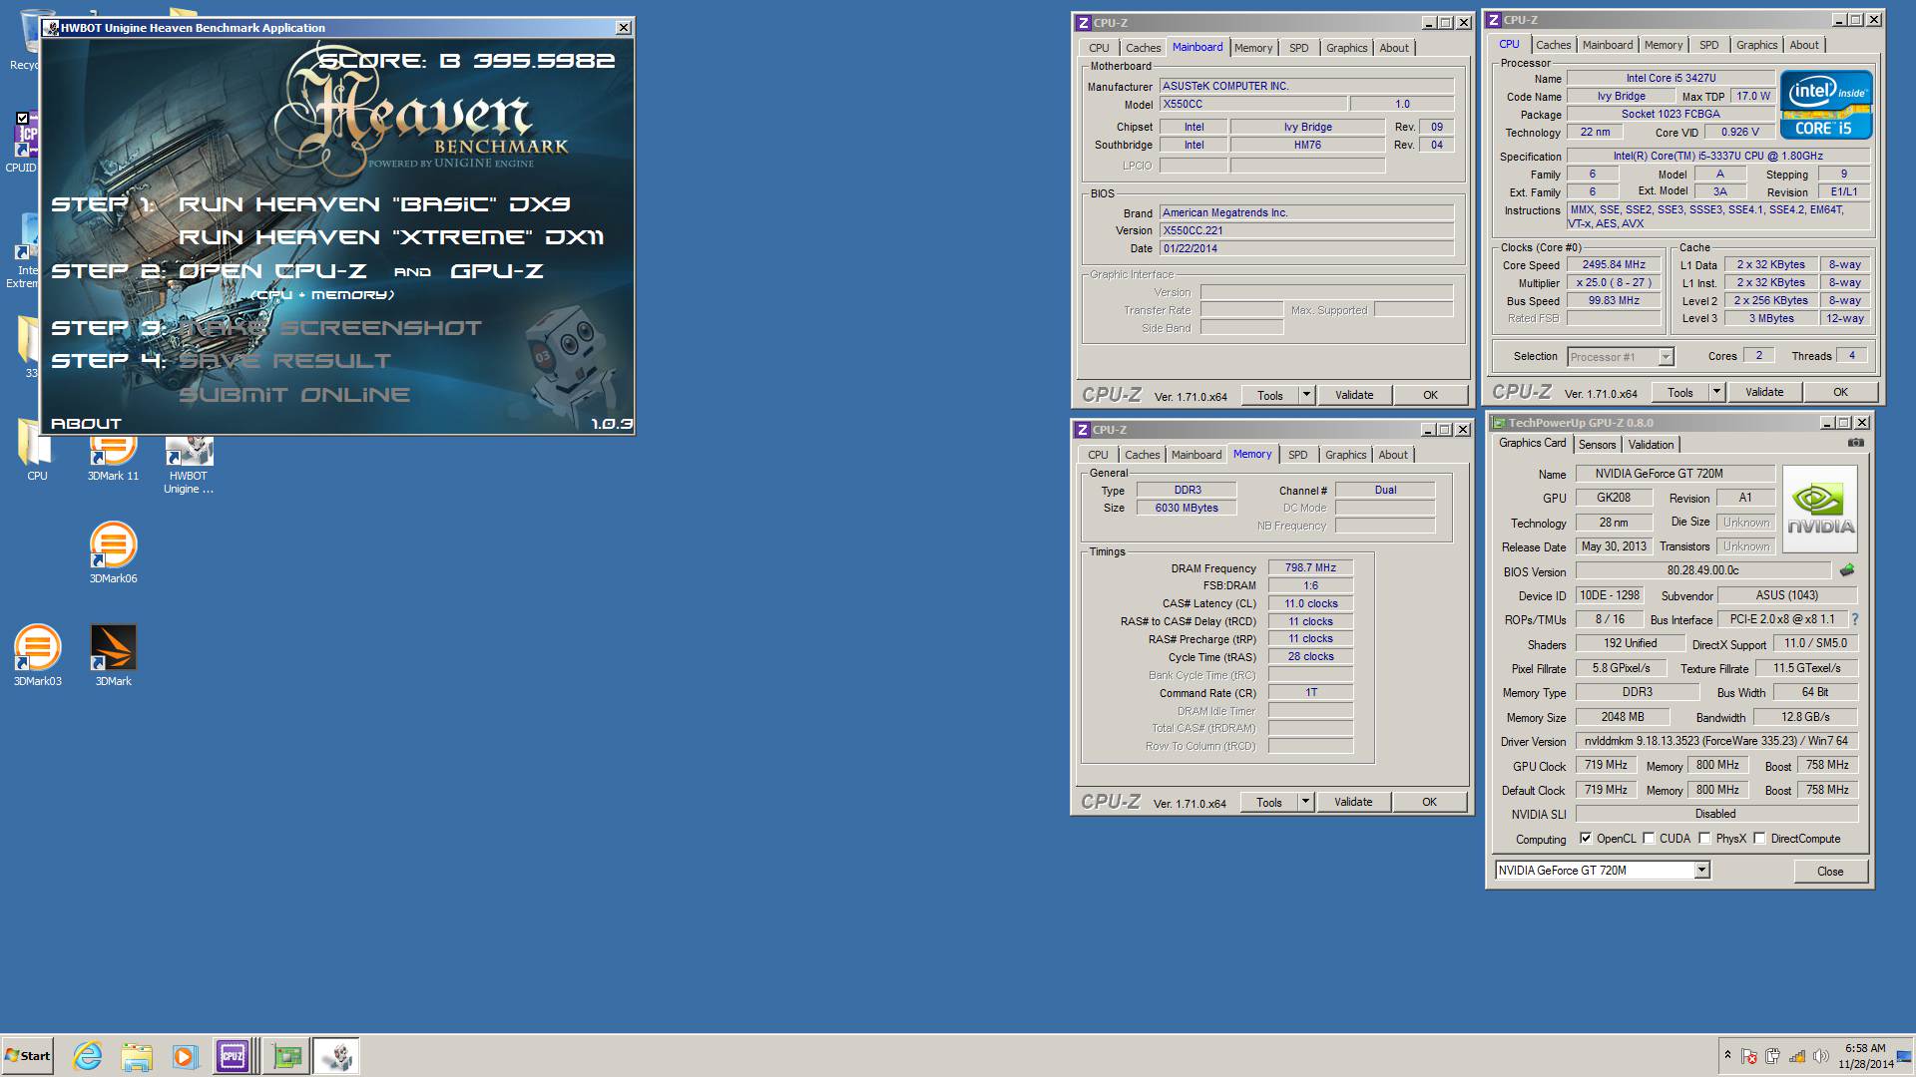Open Tools dropdown arrow in CPU tab CPU-Z window

click(1716, 392)
